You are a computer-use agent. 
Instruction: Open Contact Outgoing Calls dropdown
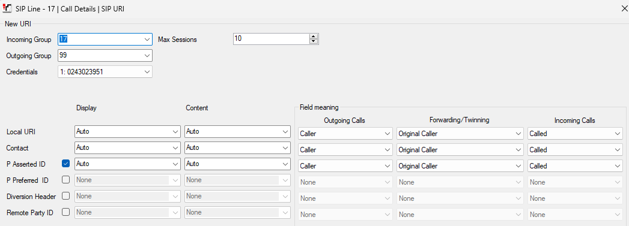pyautogui.click(x=345, y=150)
